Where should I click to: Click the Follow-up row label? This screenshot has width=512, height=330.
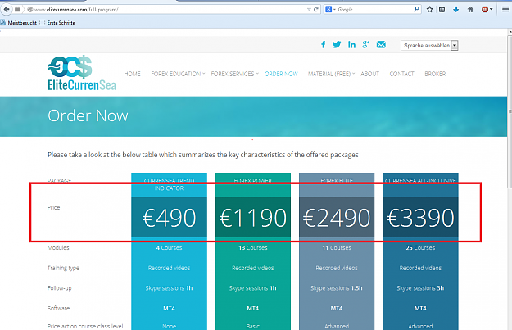click(60, 288)
